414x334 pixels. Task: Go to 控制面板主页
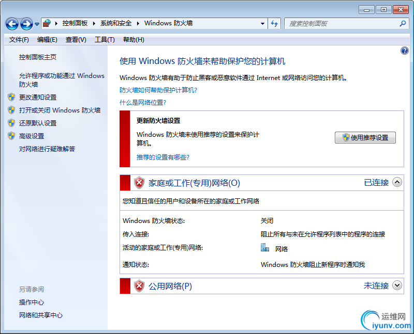(38, 57)
